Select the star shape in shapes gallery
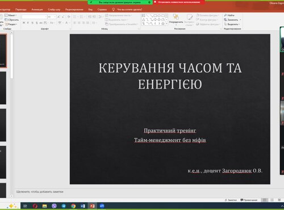The height and width of the screenshot is (210, 284). [x=162, y=23]
